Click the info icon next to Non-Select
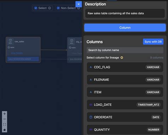Screen dimensions: 168x135 [79, 8]
